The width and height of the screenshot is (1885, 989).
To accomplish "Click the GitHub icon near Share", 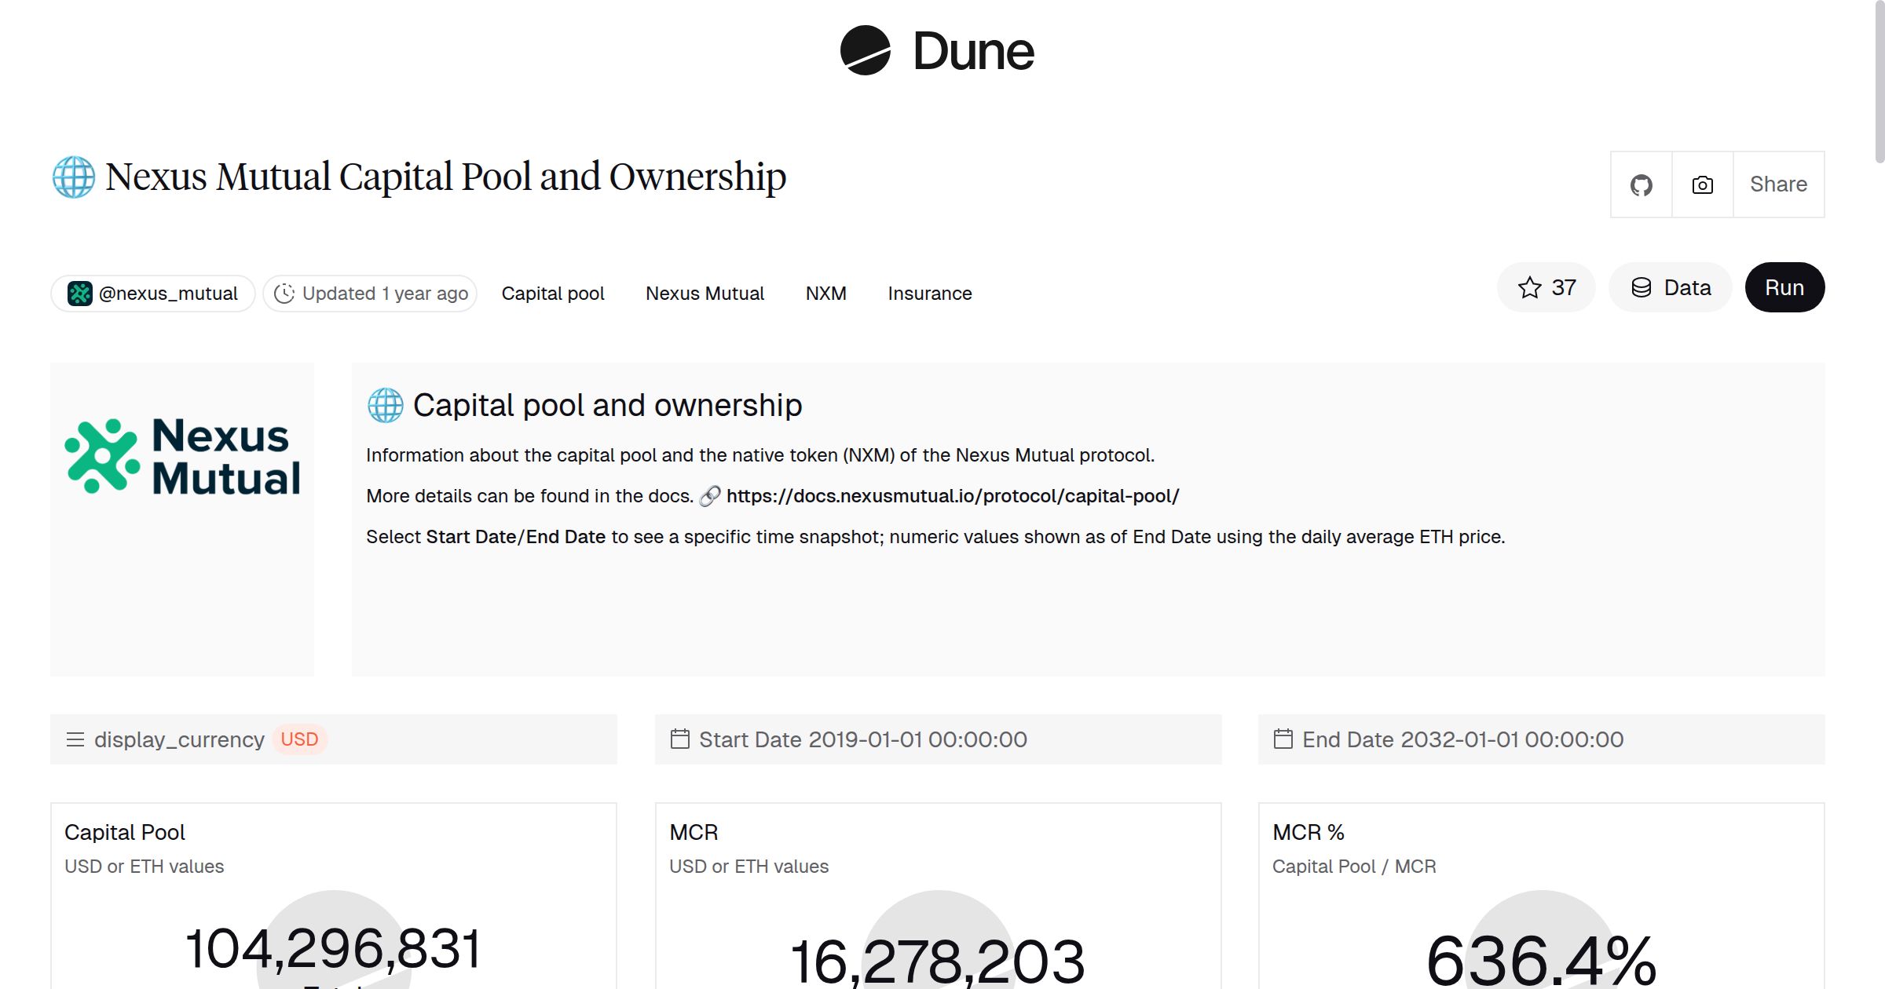I will pyautogui.click(x=1641, y=184).
